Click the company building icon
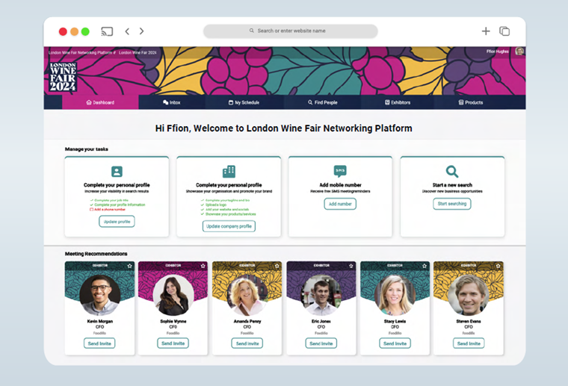This screenshot has width=568, height=386. [x=229, y=171]
